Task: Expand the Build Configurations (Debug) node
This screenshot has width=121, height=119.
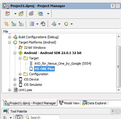Action: (9, 37)
